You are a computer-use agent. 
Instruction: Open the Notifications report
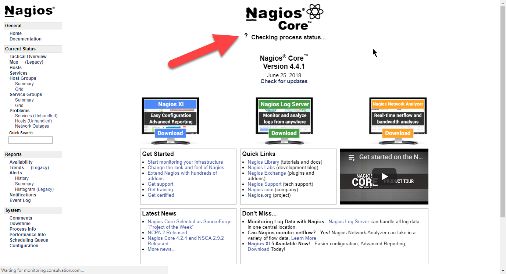pyautogui.click(x=23, y=195)
